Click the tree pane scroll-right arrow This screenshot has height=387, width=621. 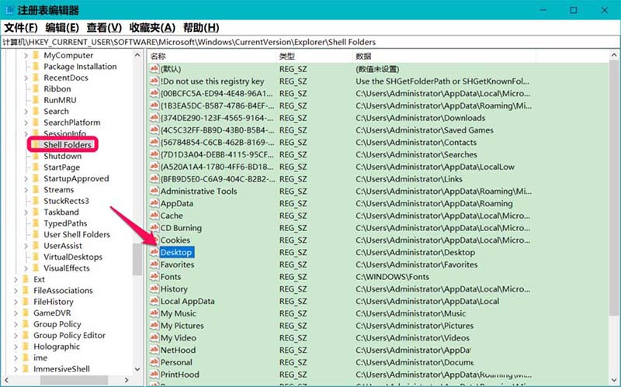[127, 380]
